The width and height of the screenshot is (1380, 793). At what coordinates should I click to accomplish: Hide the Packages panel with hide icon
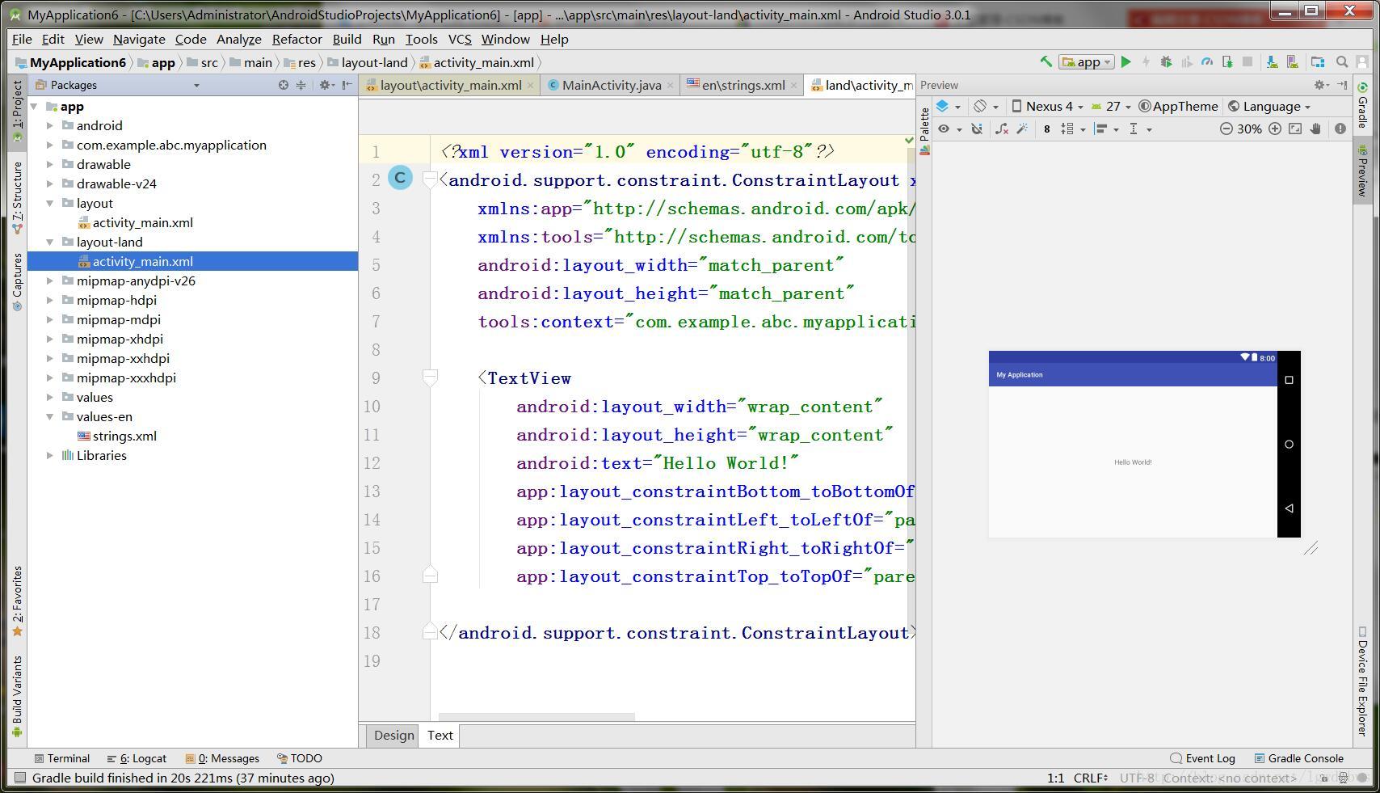(347, 85)
